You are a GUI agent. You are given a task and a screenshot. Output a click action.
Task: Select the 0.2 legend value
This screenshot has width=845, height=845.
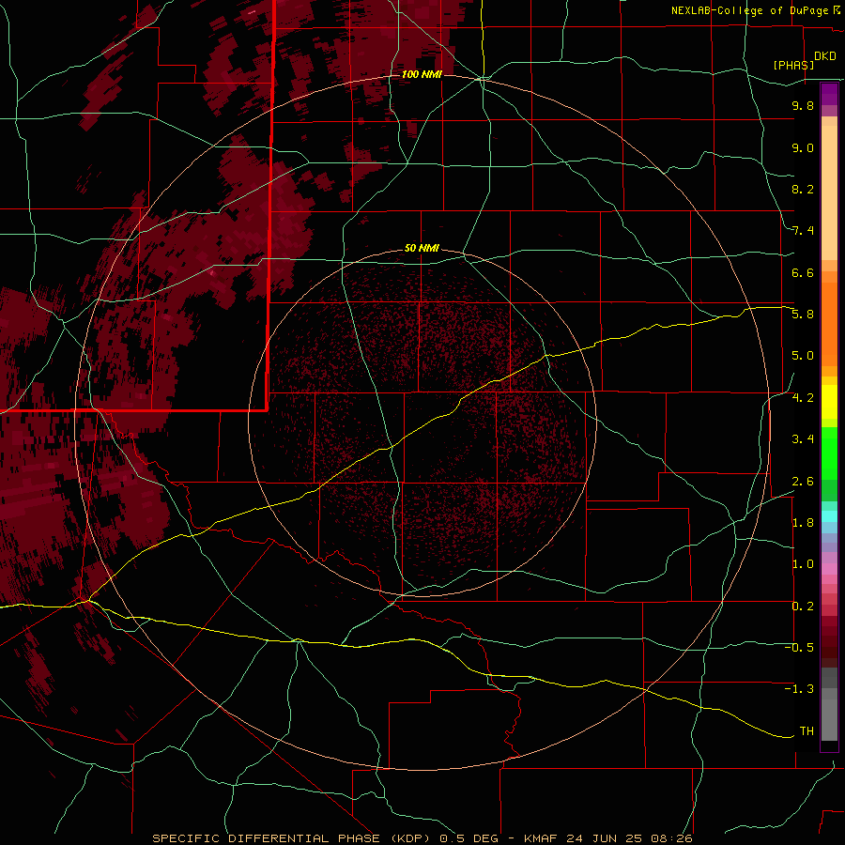(803, 607)
